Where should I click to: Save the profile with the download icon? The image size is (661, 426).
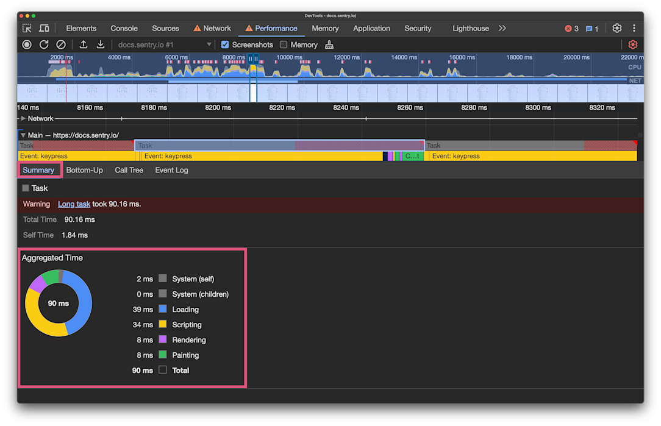pyautogui.click(x=101, y=44)
